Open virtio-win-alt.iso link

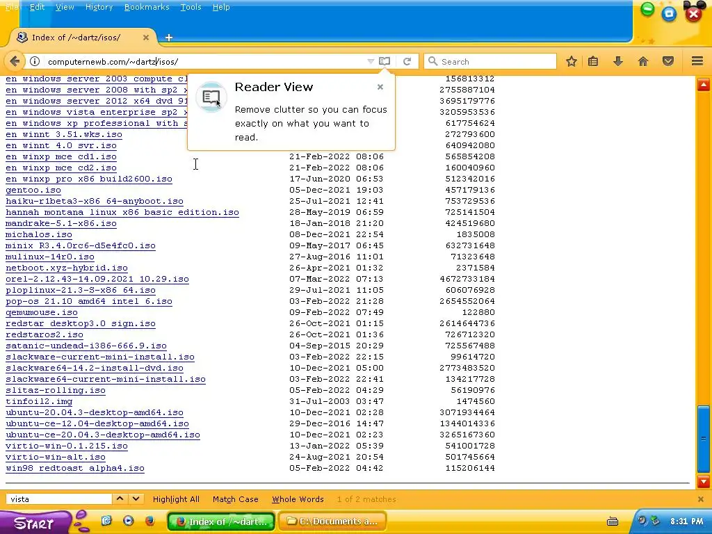tap(56, 457)
